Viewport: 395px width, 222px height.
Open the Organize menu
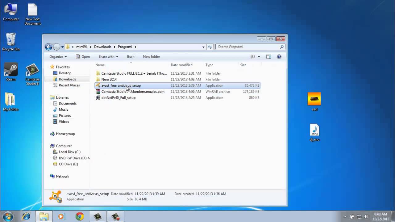coord(58,57)
